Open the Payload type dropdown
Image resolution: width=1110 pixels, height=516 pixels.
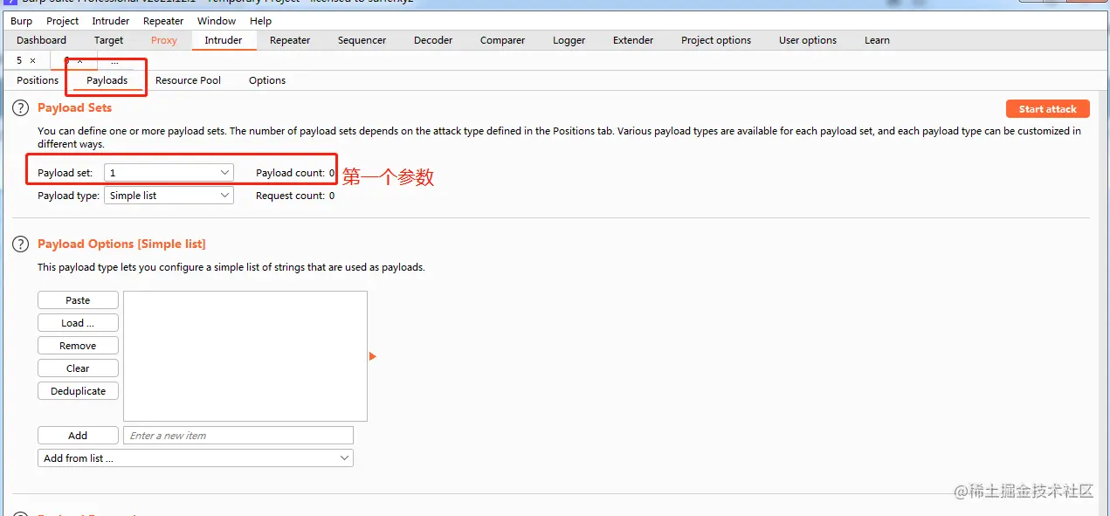point(169,196)
